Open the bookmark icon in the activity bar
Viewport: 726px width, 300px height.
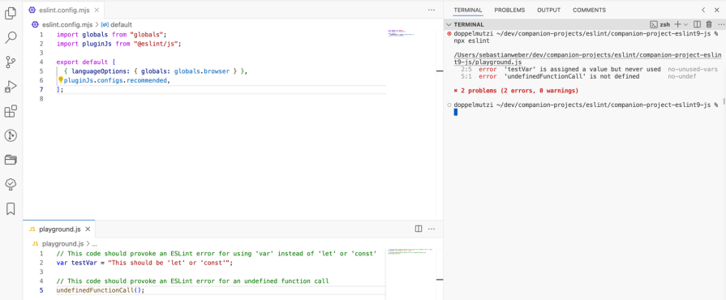[11, 209]
